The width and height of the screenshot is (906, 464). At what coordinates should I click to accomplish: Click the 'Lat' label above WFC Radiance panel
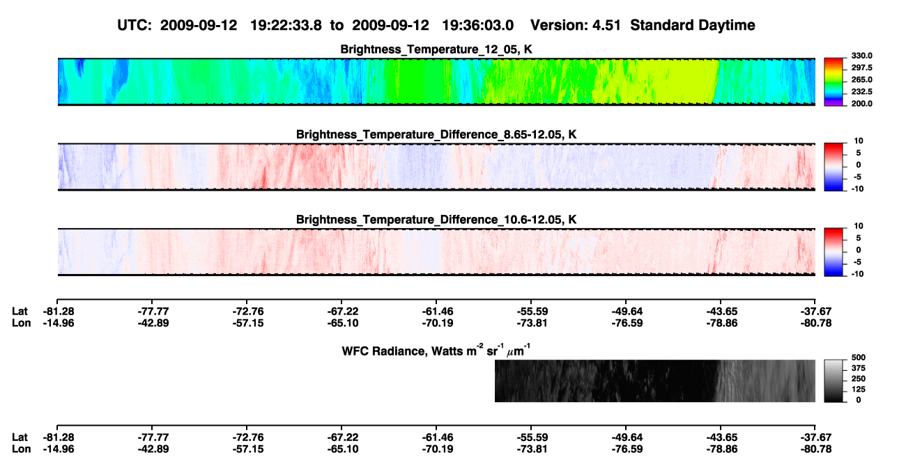point(20,312)
